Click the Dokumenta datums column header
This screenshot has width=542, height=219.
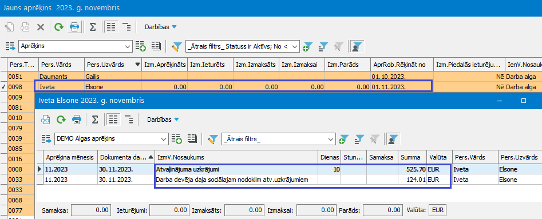coord(126,157)
